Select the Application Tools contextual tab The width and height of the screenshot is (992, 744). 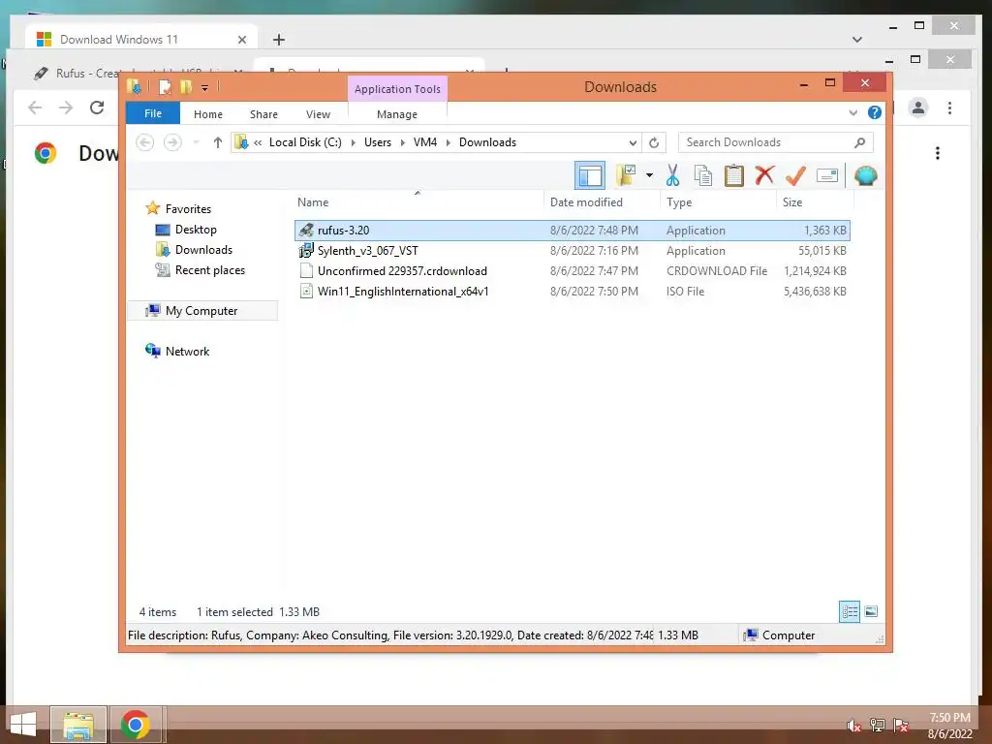point(397,89)
